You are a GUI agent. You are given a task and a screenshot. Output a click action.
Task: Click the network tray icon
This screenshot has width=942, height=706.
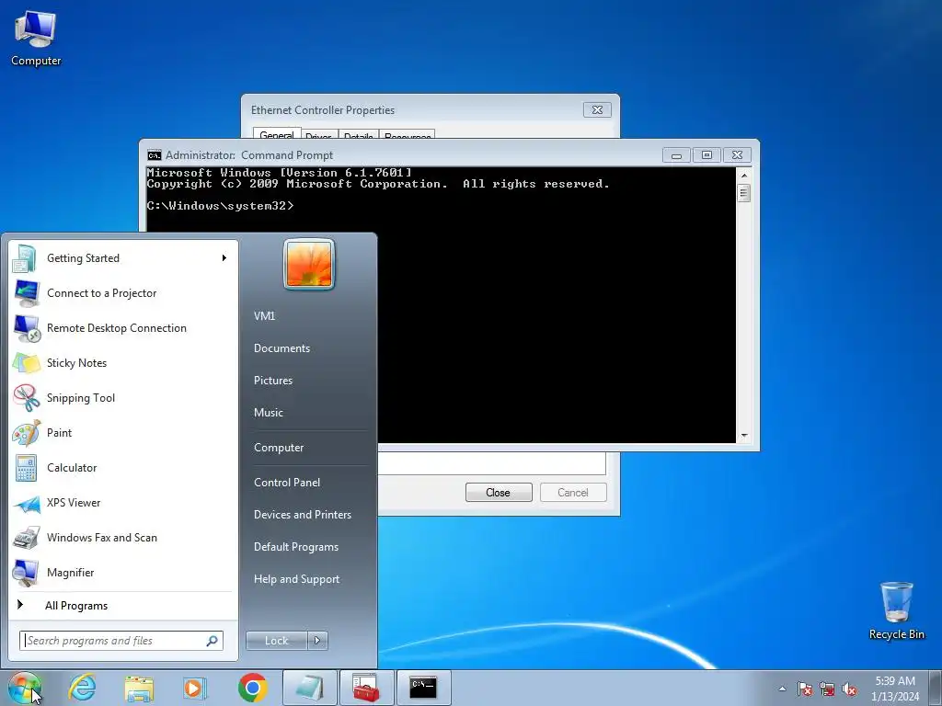pyautogui.click(x=827, y=689)
